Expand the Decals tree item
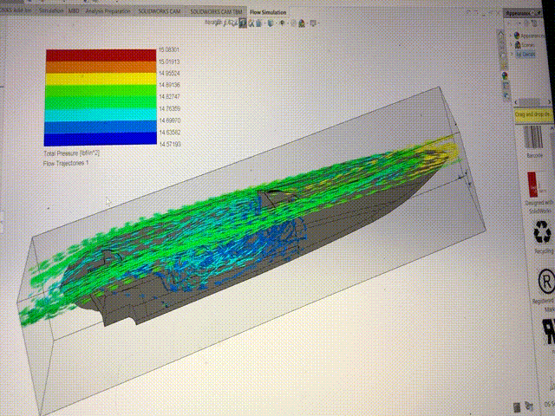The height and width of the screenshot is (416, 555). [511, 54]
